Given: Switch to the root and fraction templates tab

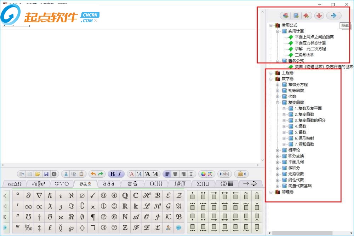Looking at the screenshot, I should [x=38, y=184].
